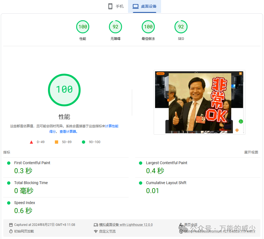Click the Largest Contentful Paint metric label

(167, 163)
